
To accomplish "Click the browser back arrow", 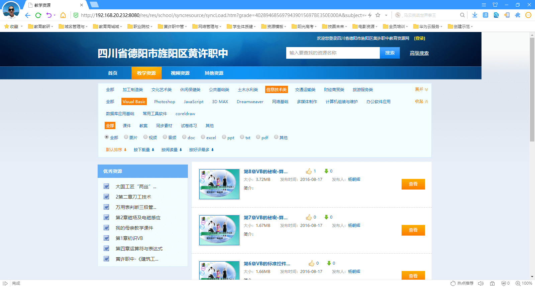I will [x=28, y=15].
